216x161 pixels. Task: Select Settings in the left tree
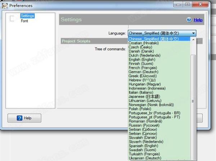coord(27,16)
